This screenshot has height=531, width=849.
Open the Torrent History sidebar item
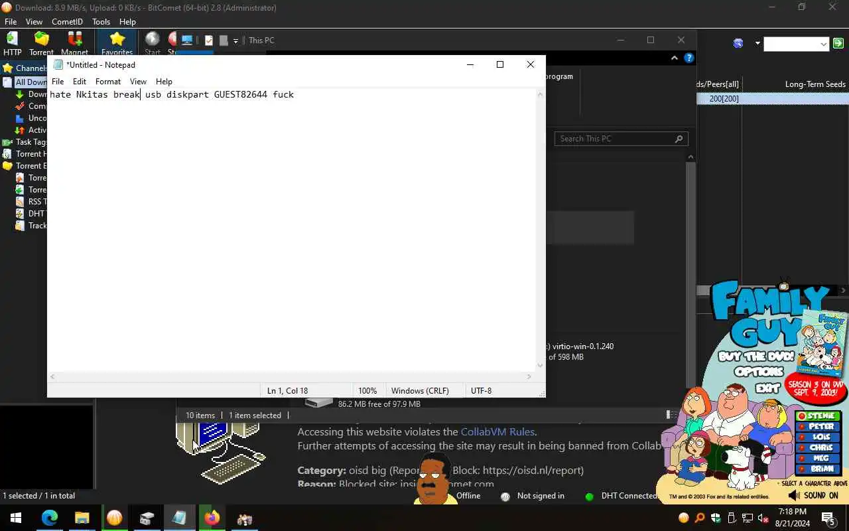coord(25,154)
